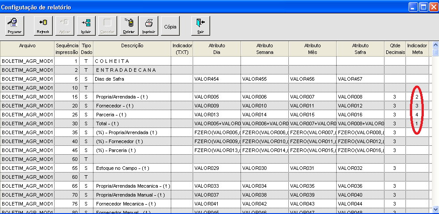The width and height of the screenshot is (439, 214).
Task: Delete the selected record with Deletar
Action: click(129, 26)
